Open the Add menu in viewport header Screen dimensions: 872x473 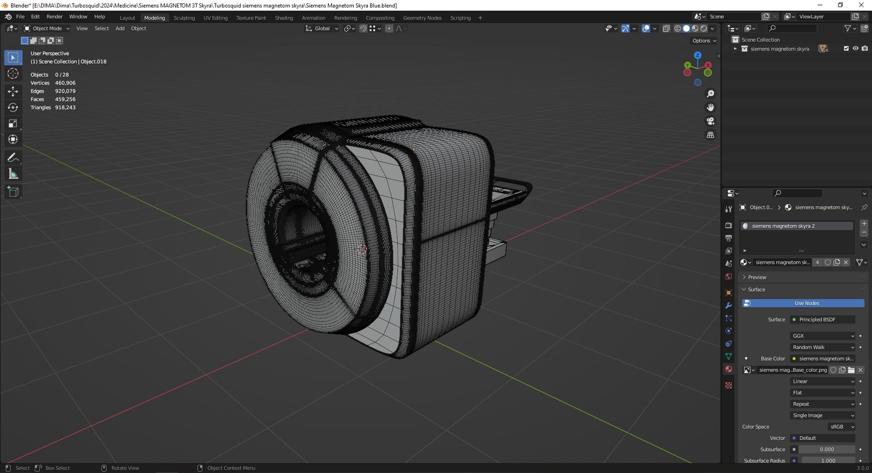pos(120,29)
